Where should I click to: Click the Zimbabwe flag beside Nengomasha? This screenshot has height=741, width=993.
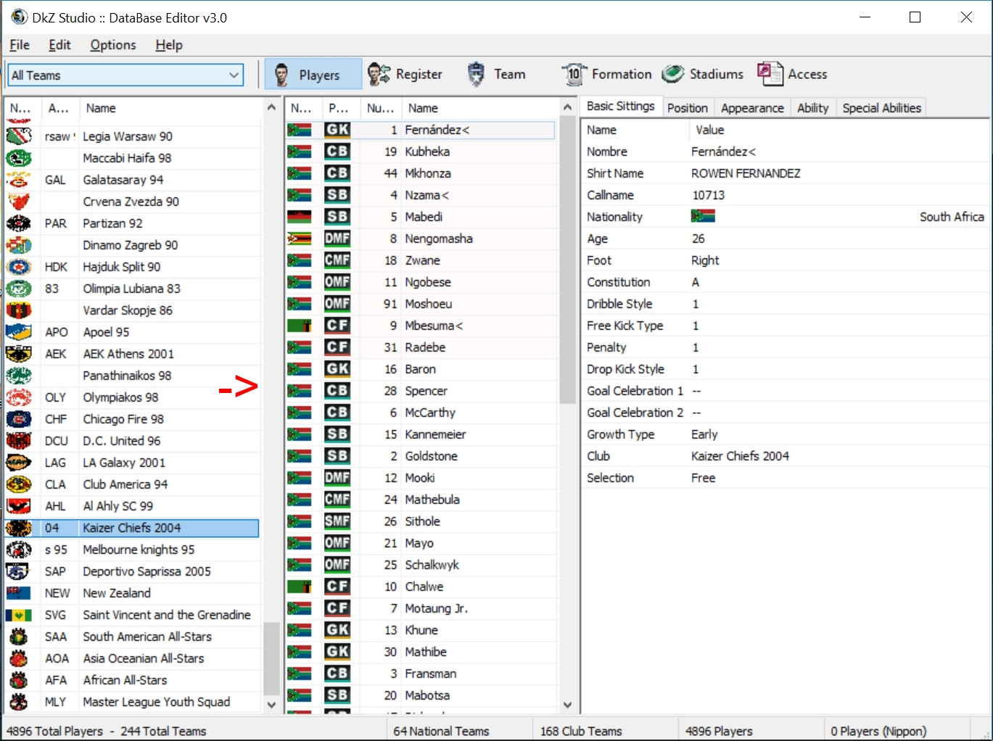[300, 239]
